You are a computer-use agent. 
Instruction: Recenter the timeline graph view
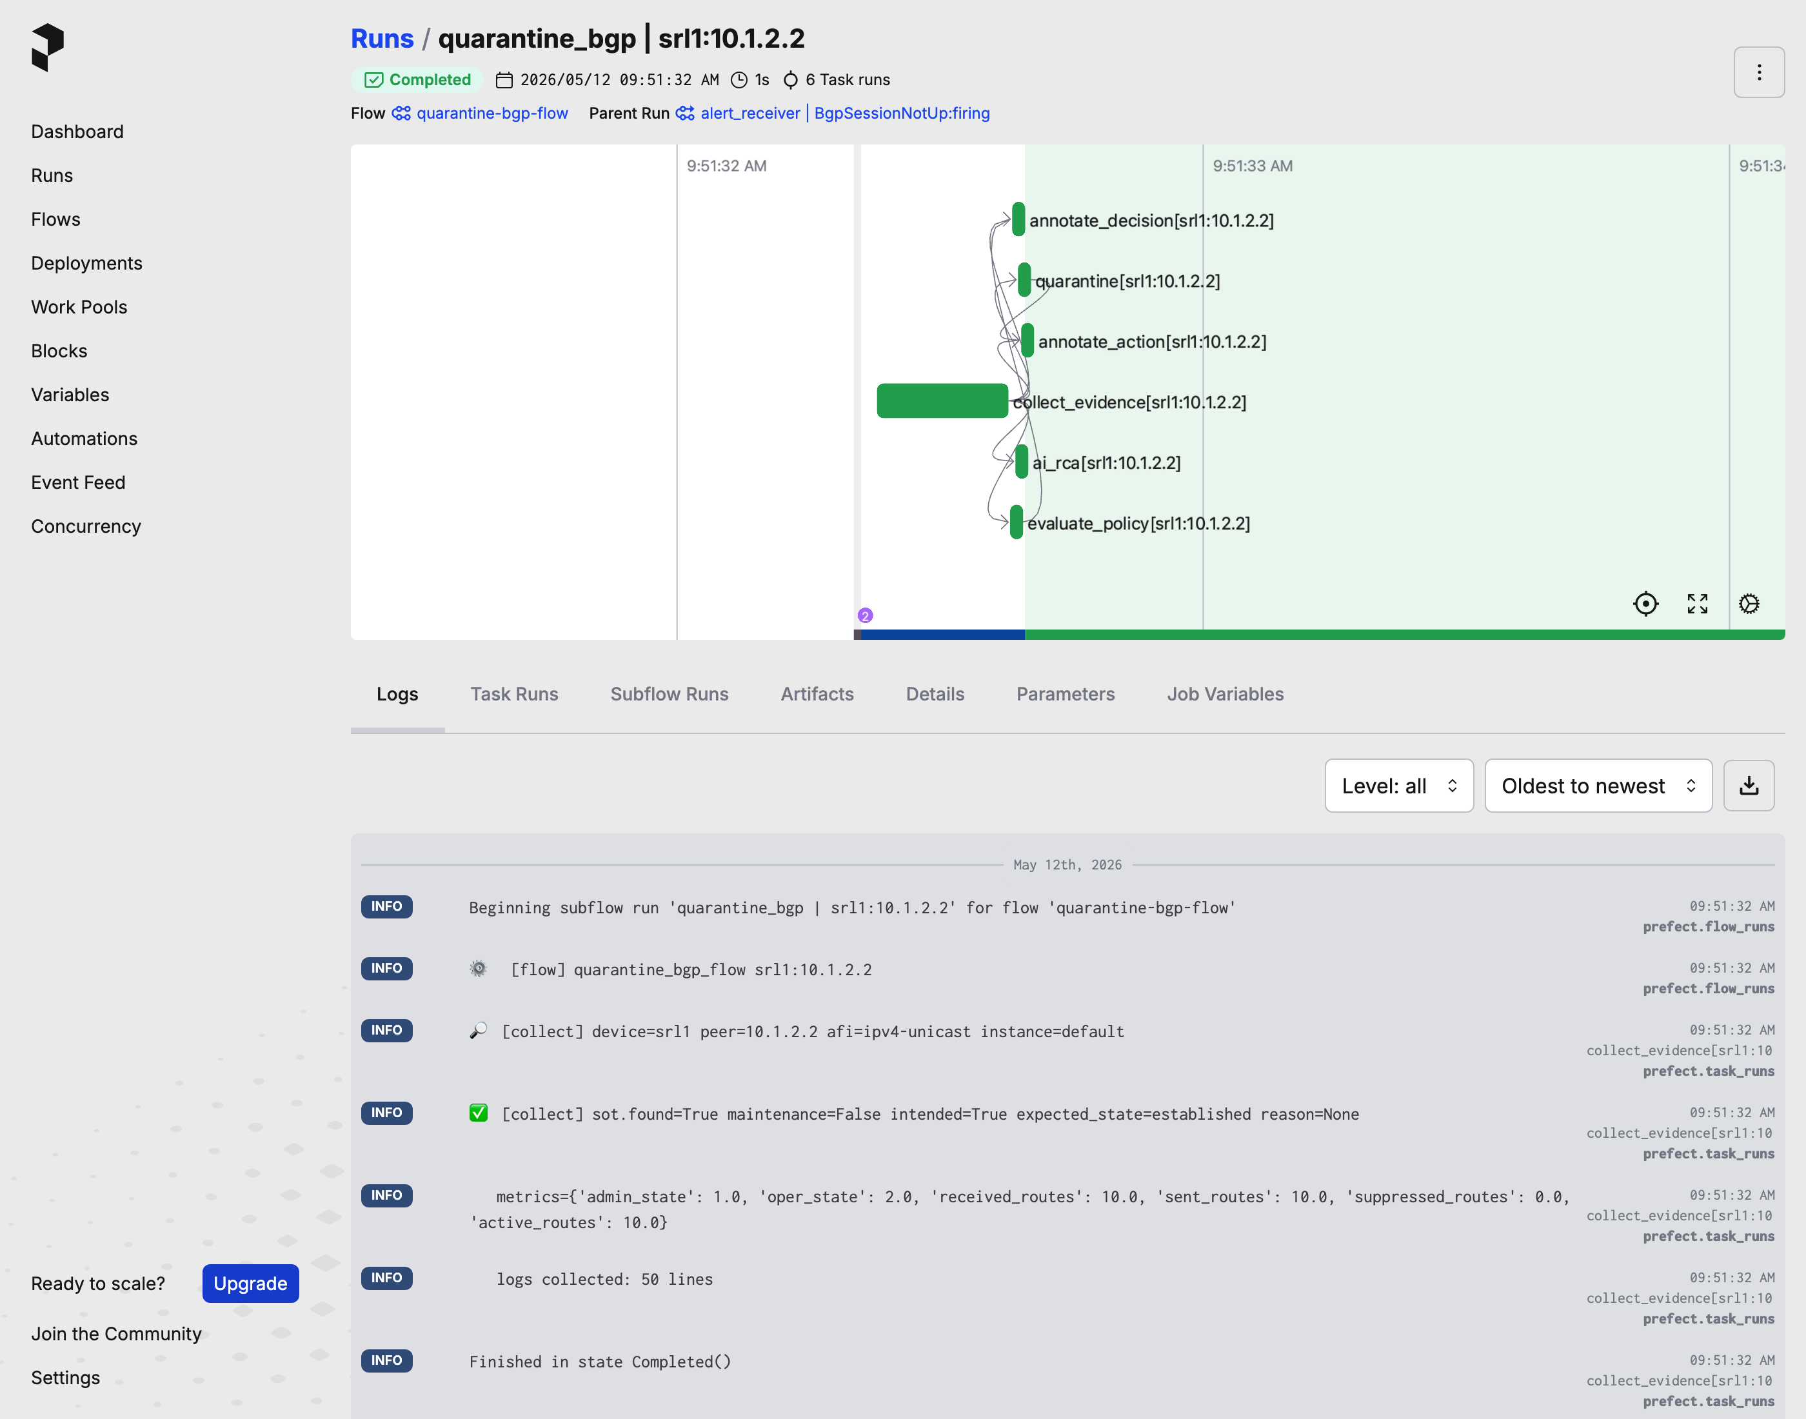[1645, 604]
